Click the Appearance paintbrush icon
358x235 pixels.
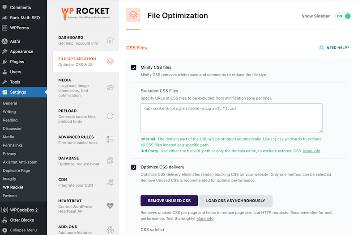point(4,51)
